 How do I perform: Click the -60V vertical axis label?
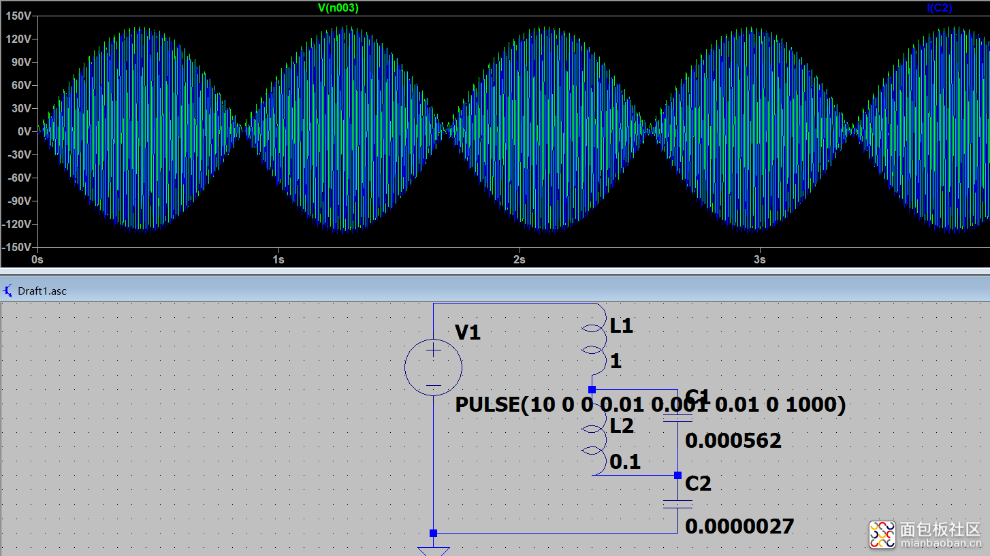click(x=20, y=178)
